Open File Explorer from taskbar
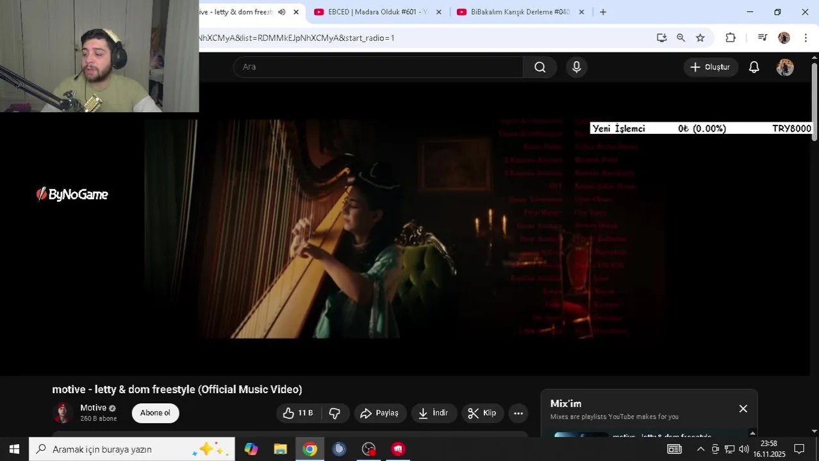This screenshot has height=461, width=819. pos(280,449)
